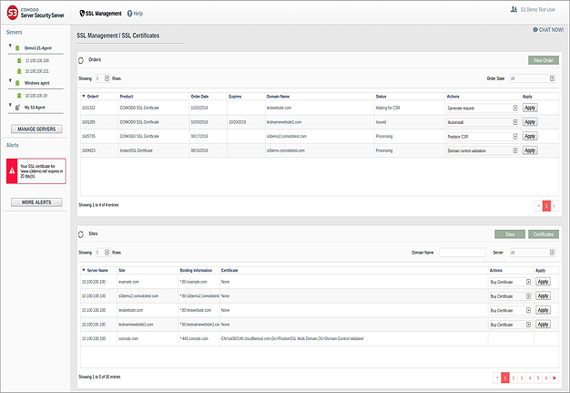570x393 pixels.
Task: Go to page 2 of Sites
Action: coord(514,377)
